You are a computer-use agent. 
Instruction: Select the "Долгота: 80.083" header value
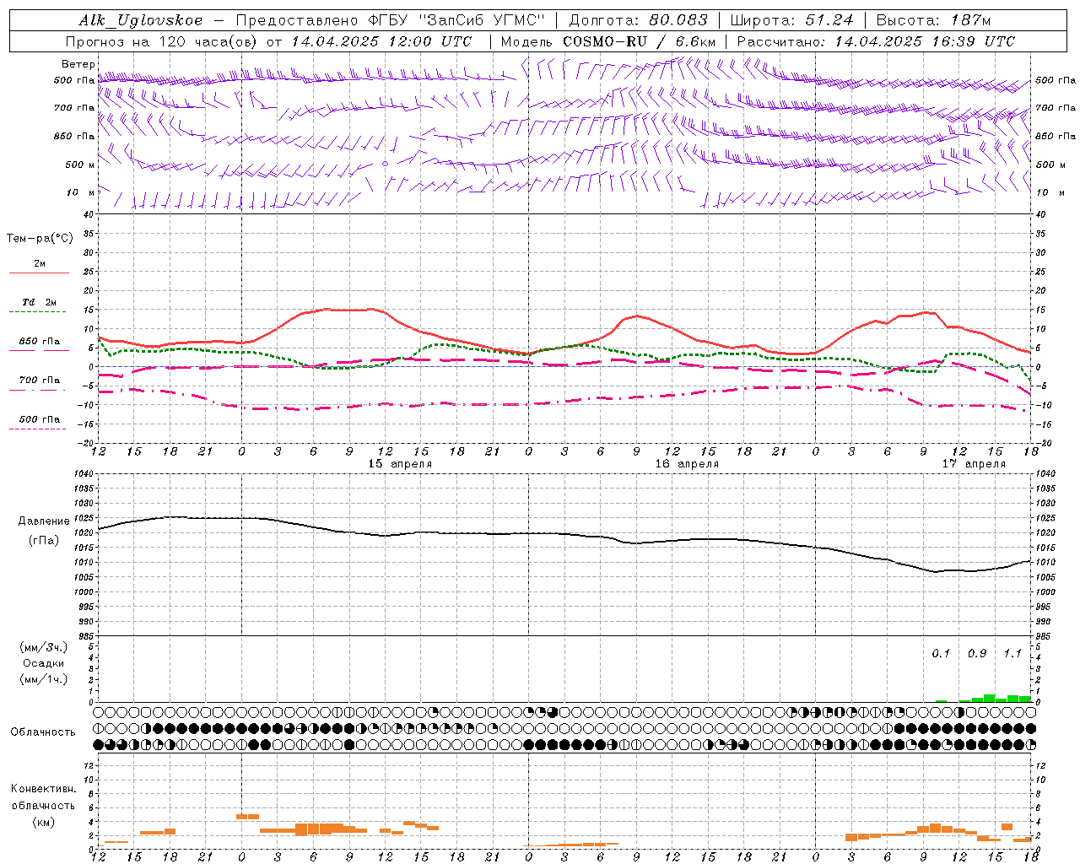pos(640,20)
